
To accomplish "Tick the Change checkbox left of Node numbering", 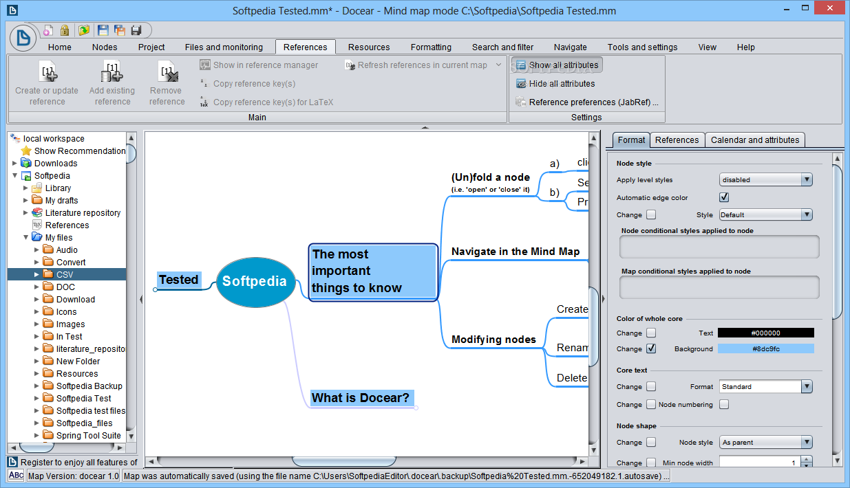I will tap(651, 405).
